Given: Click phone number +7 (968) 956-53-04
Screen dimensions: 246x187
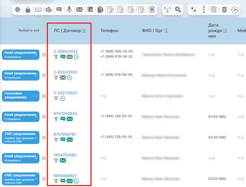Looking at the screenshot, I should 116,51.
